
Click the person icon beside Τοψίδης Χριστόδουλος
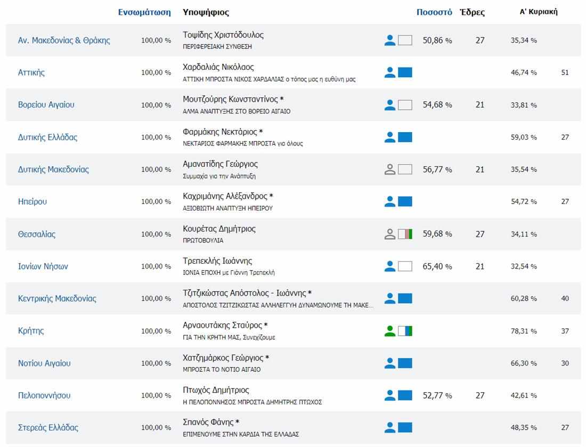(390, 40)
